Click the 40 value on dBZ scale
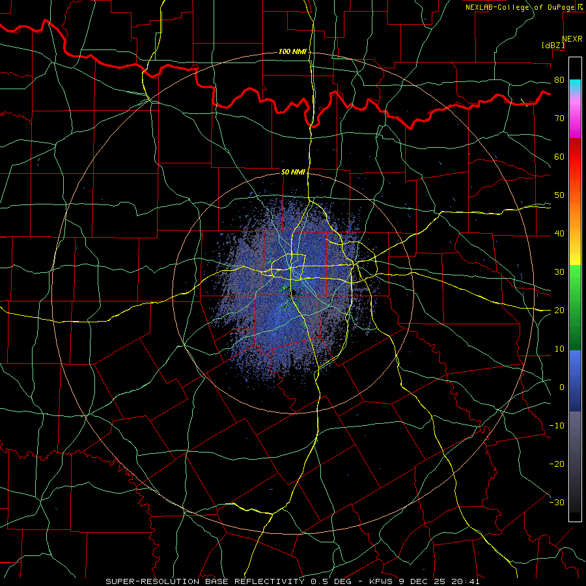Screen dimensions: 586x586 click(559, 234)
